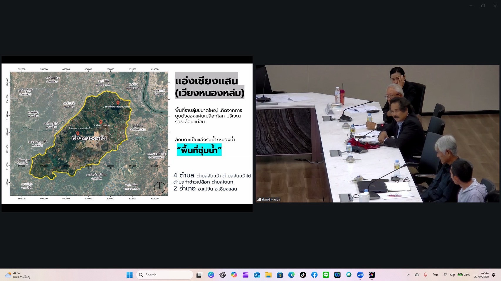
Task: Open Task View from the taskbar
Action: coord(199,275)
